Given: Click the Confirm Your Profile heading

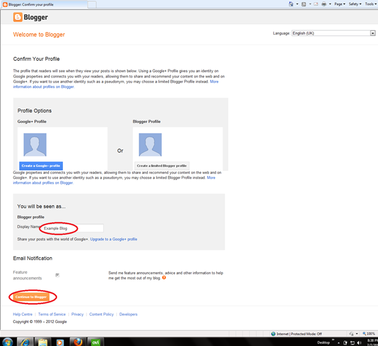Looking at the screenshot, I should point(37,59).
